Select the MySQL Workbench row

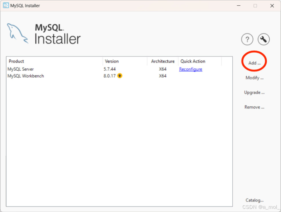tap(119, 76)
